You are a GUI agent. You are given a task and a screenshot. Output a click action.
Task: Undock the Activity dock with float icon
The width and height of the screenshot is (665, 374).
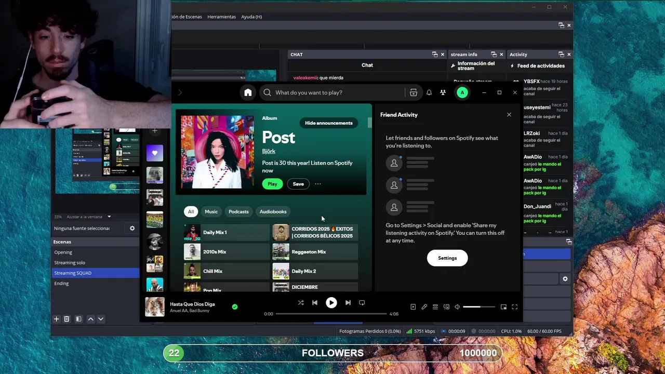pos(561,55)
